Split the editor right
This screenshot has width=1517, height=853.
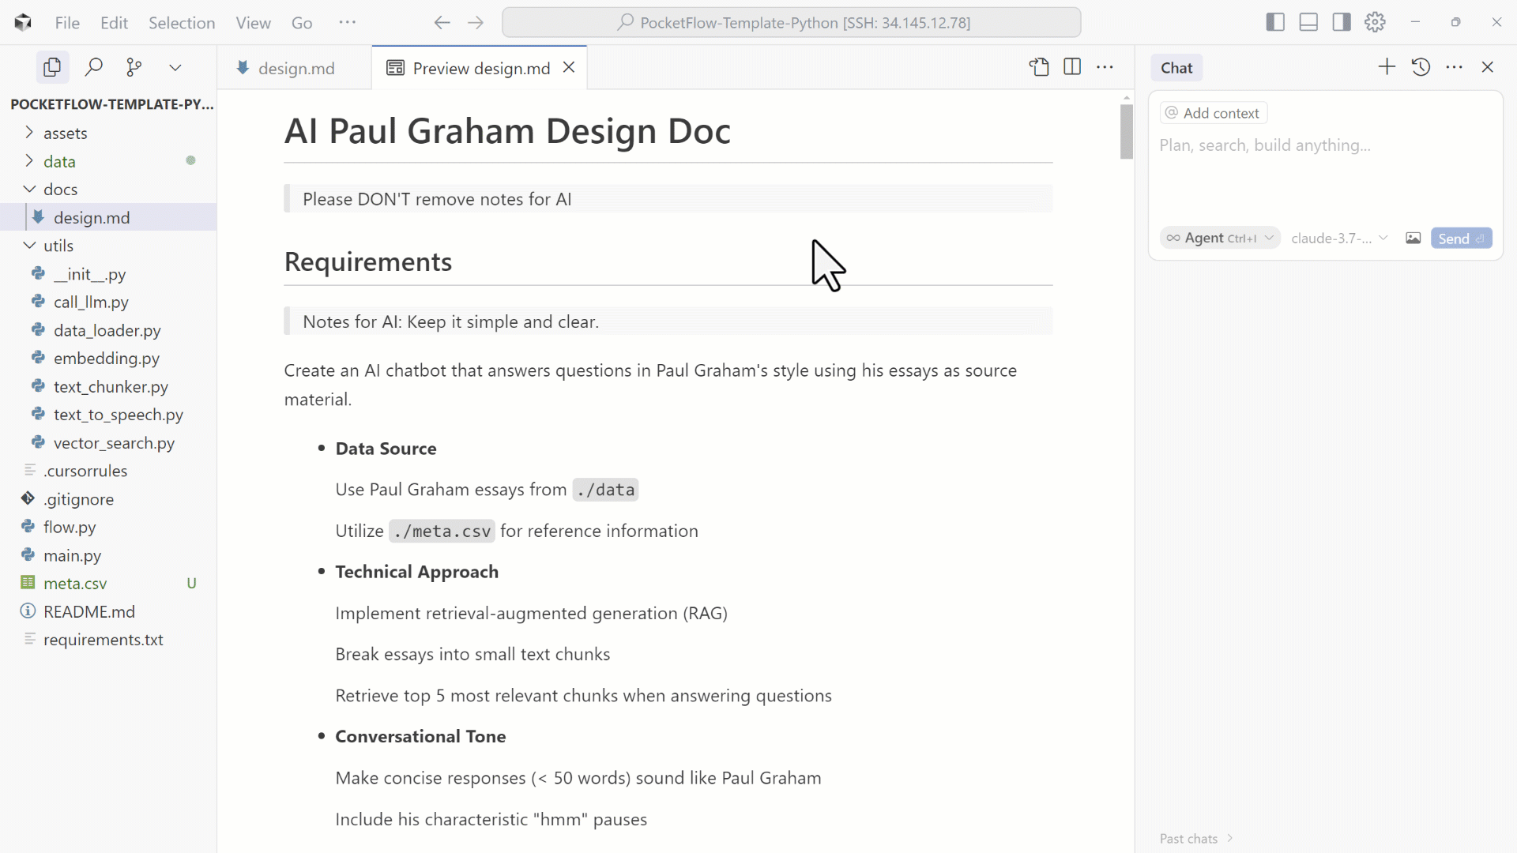click(1072, 68)
